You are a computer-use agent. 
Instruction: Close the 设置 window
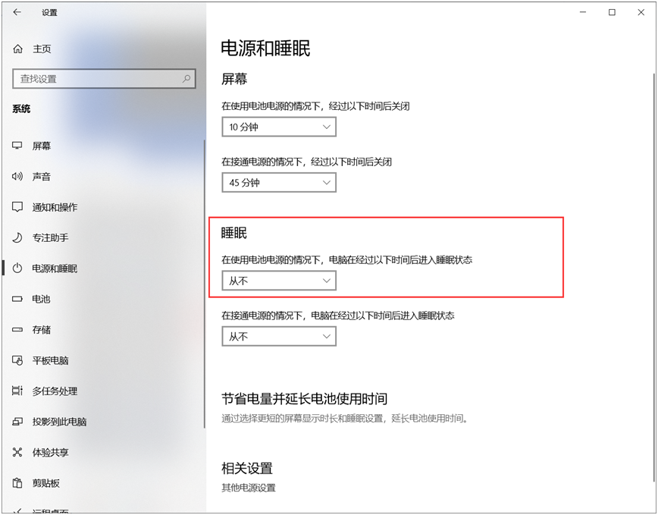point(641,12)
